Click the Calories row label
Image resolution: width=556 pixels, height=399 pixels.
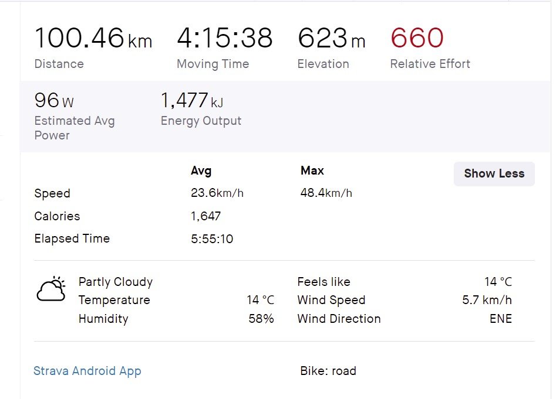[x=57, y=216]
